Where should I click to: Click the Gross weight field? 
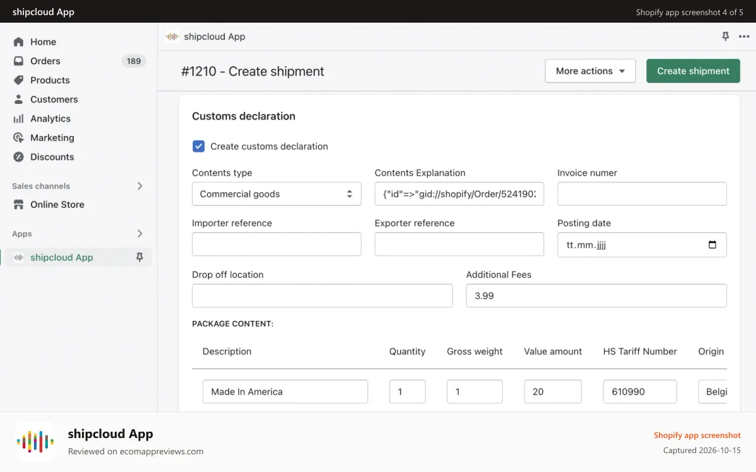[475, 391]
